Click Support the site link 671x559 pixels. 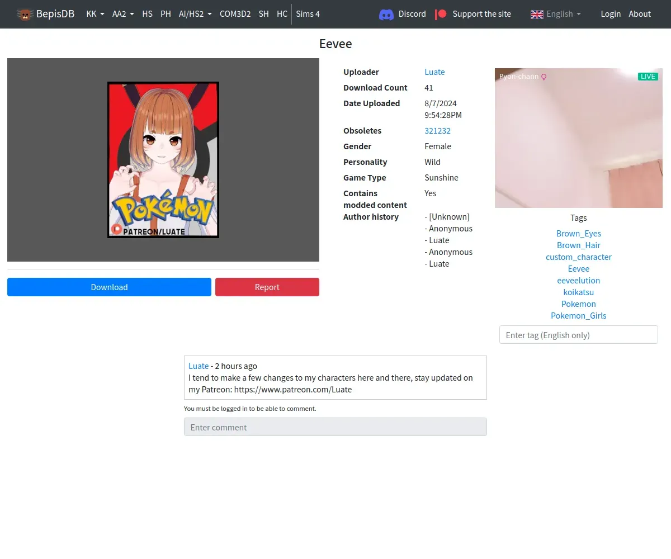[x=481, y=14]
